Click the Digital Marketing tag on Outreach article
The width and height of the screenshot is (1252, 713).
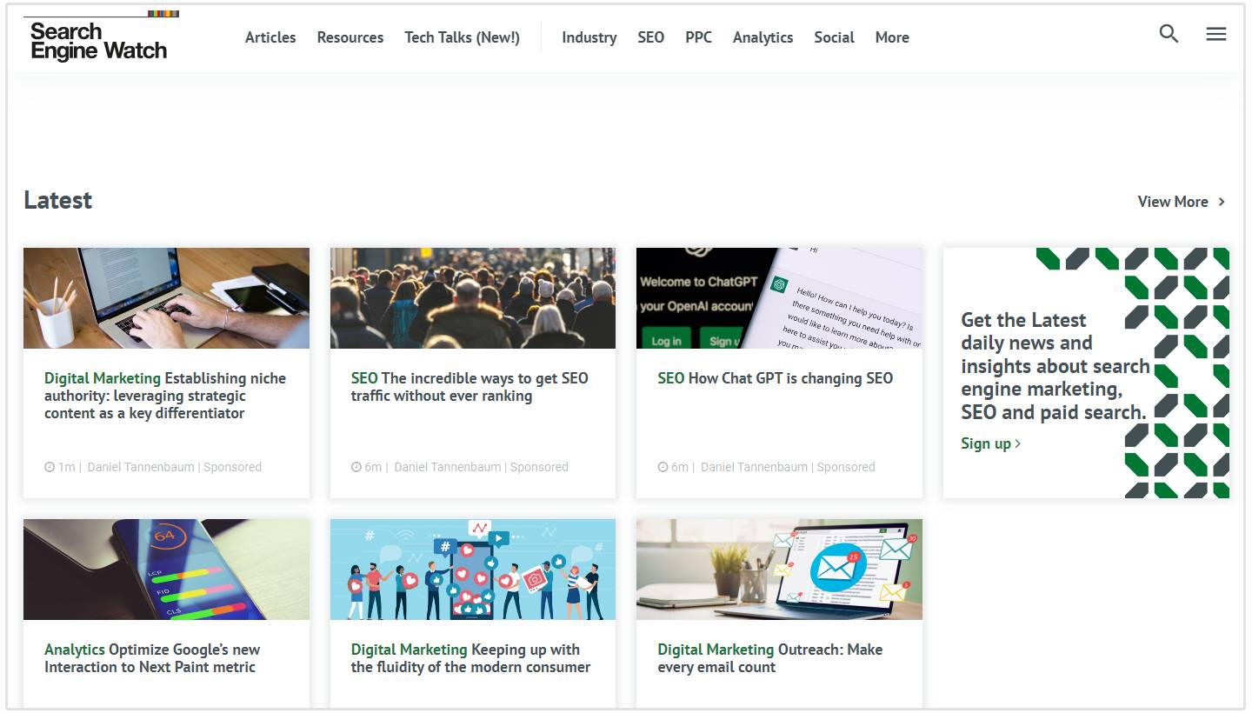coord(715,650)
